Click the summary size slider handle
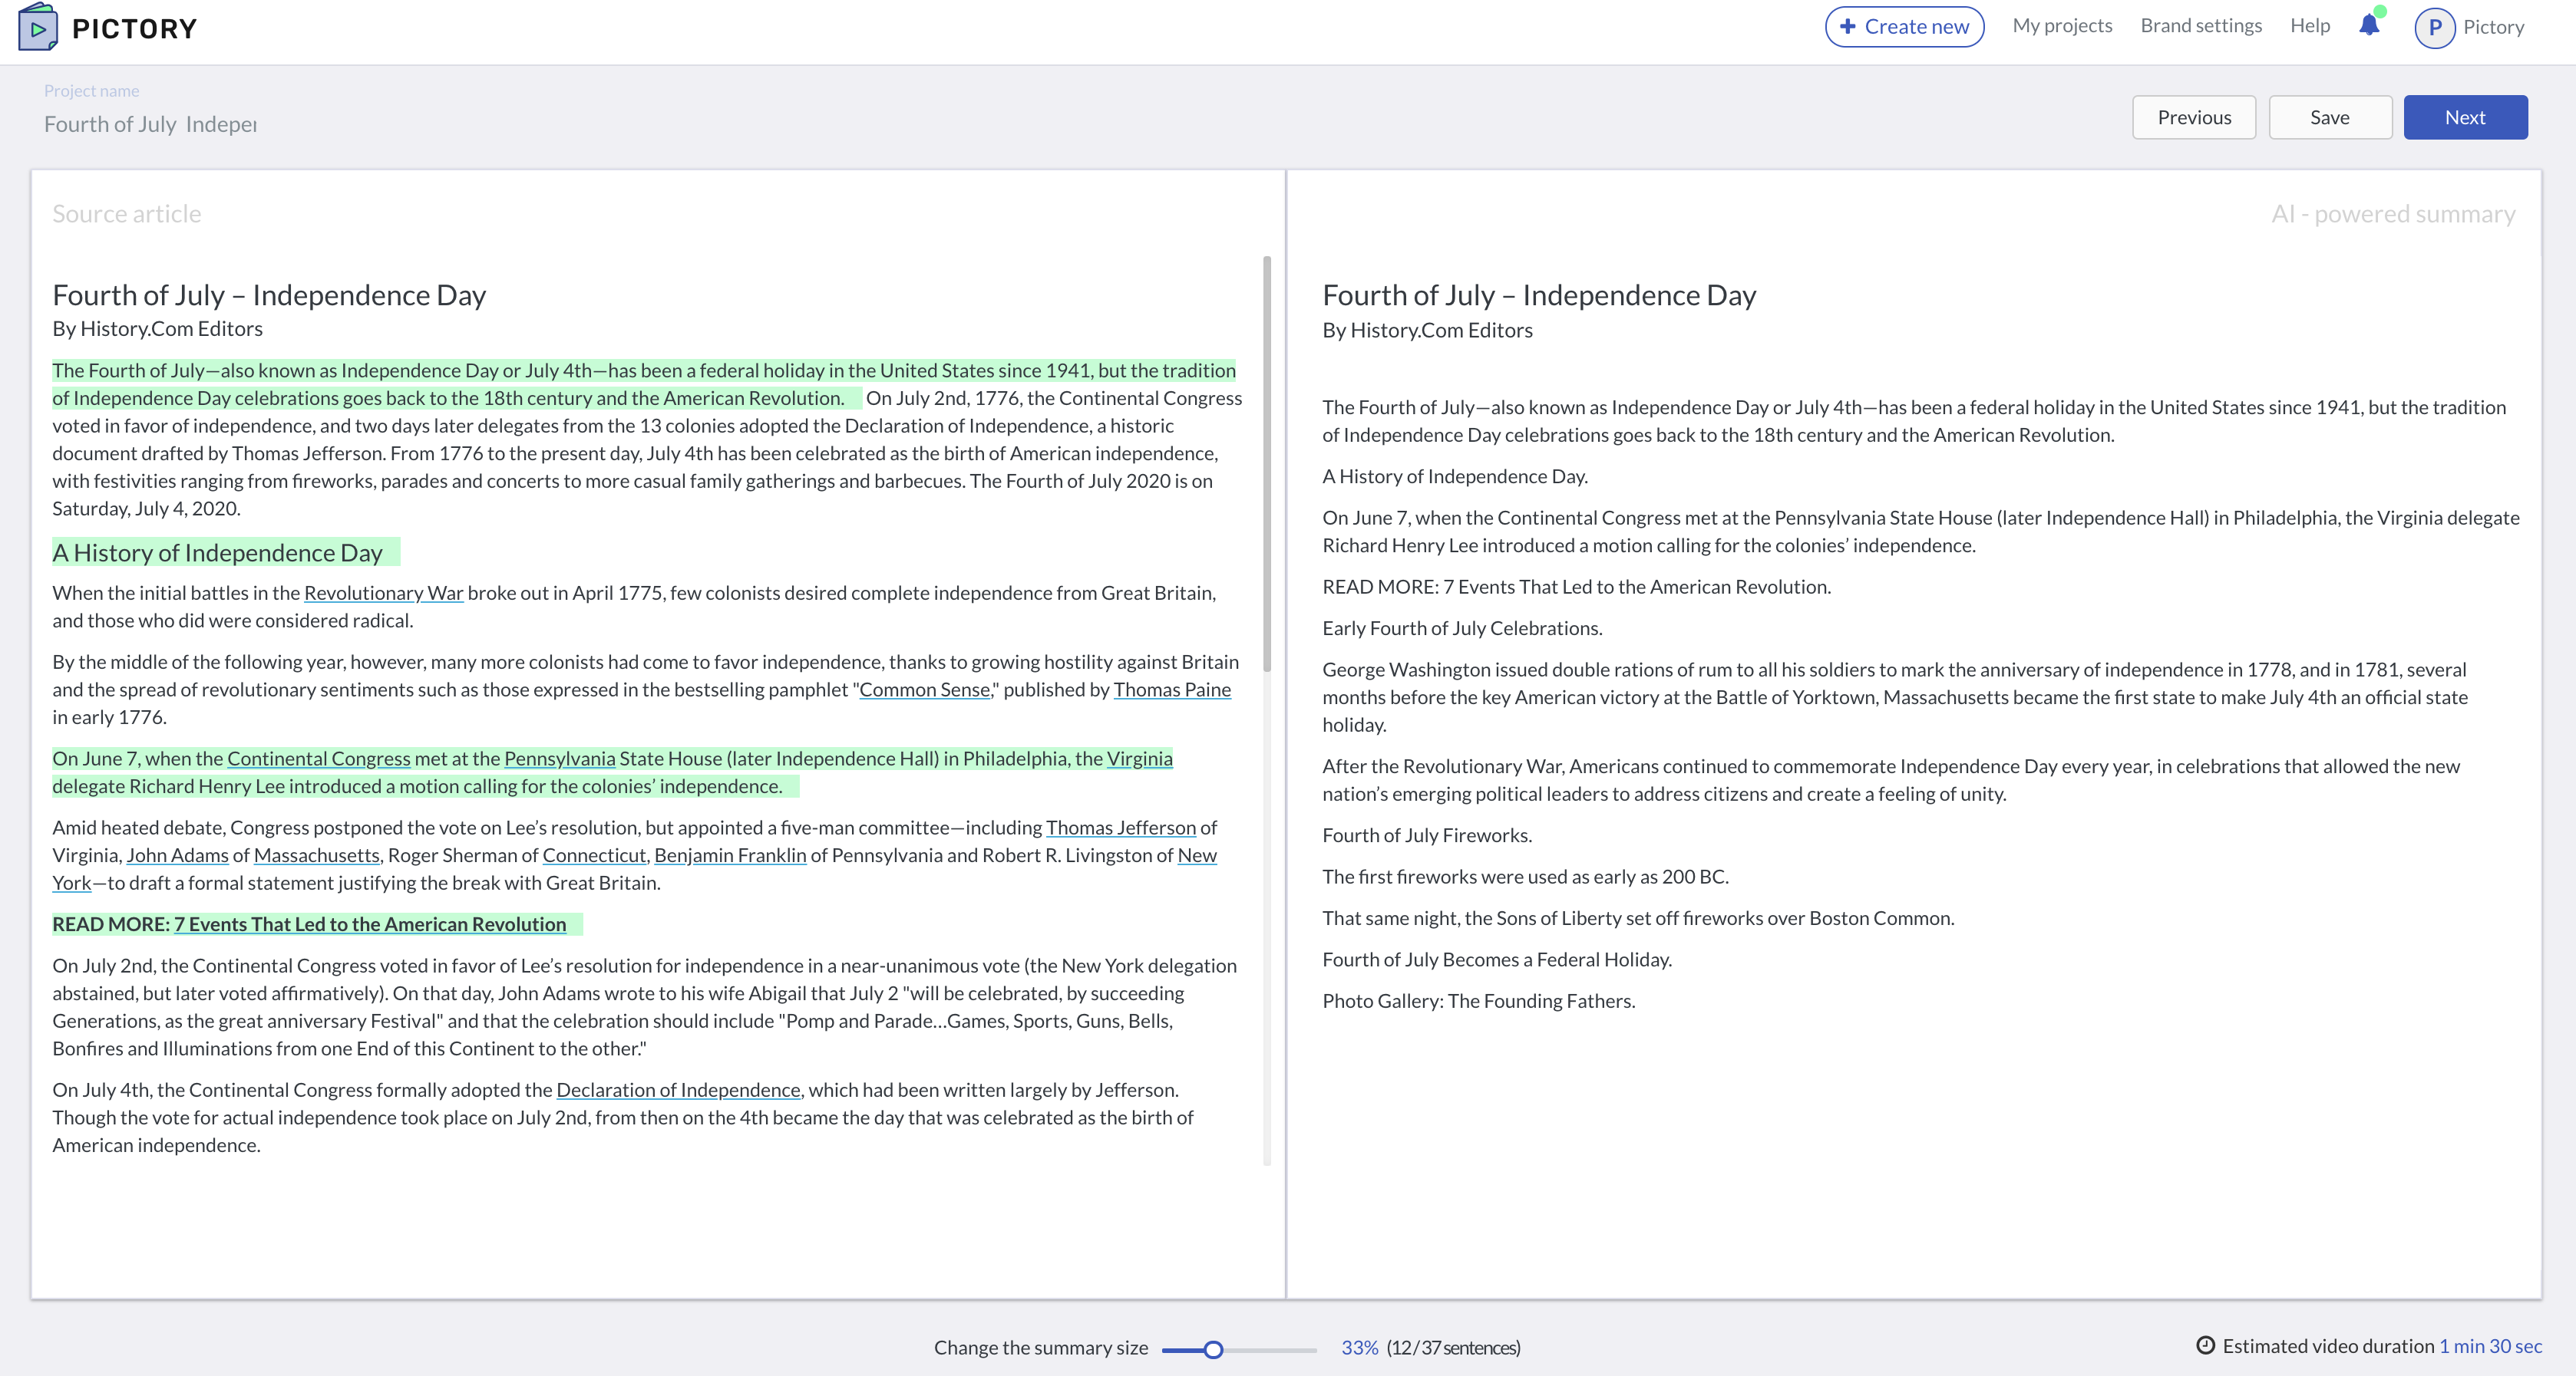This screenshot has width=2576, height=1376. pos(1213,1349)
